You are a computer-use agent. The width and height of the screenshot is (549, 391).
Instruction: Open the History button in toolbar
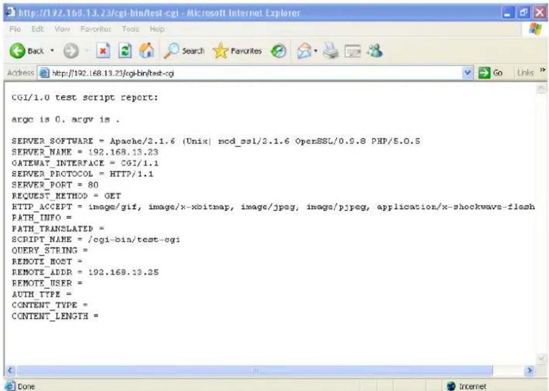[x=279, y=51]
